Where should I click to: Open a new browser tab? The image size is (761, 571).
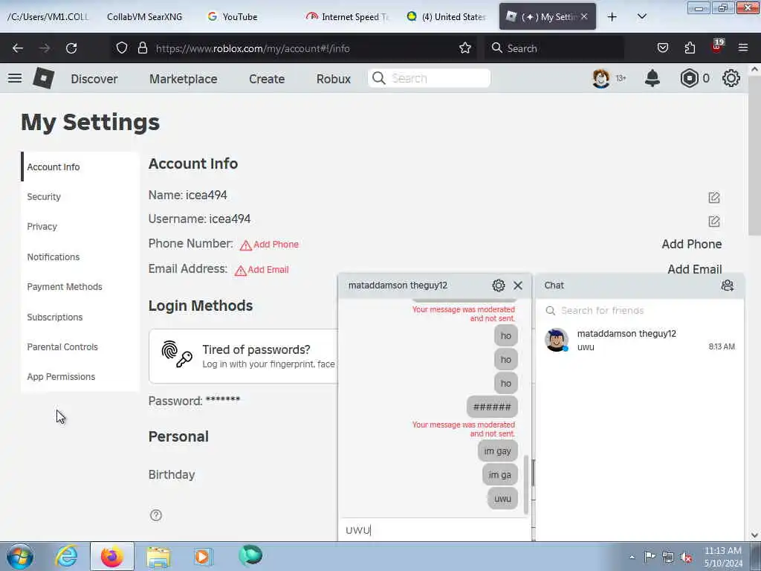click(612, 16)
